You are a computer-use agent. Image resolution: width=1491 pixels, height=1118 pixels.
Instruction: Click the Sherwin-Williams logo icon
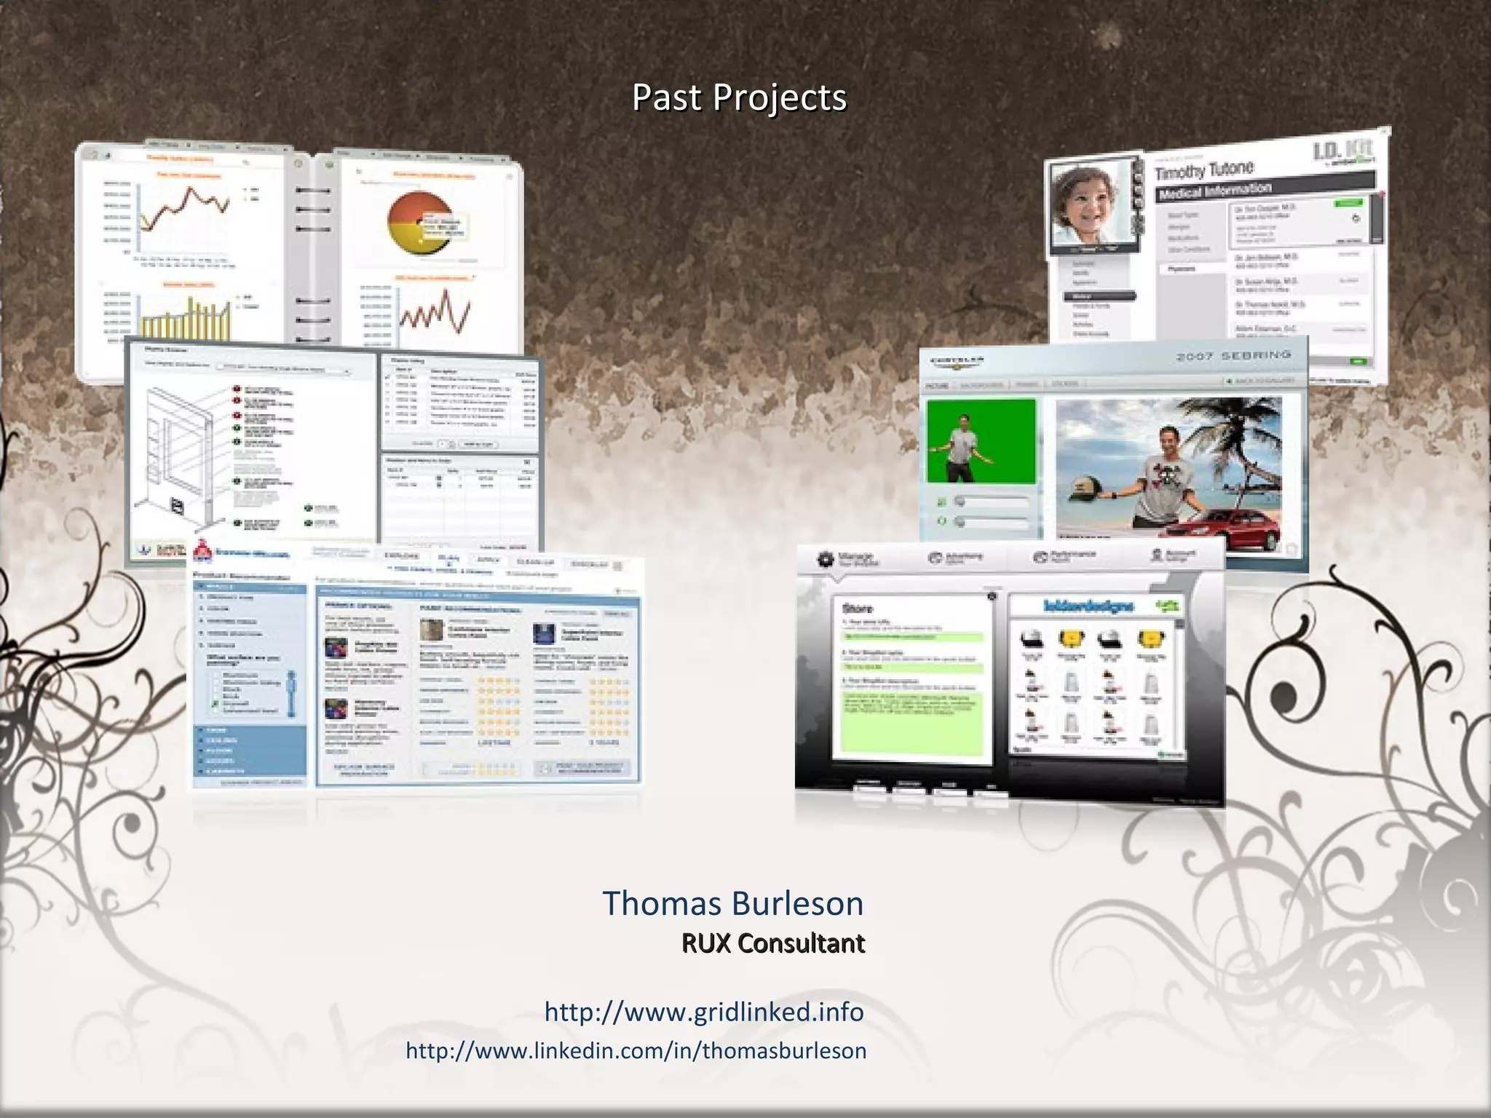(202, 552)
